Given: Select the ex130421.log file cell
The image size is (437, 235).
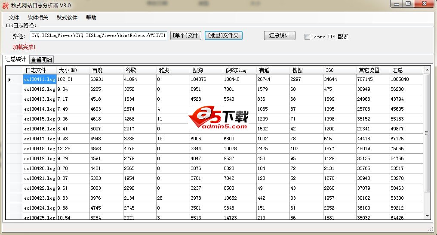Looking at the screenshot, I should 40,178.
